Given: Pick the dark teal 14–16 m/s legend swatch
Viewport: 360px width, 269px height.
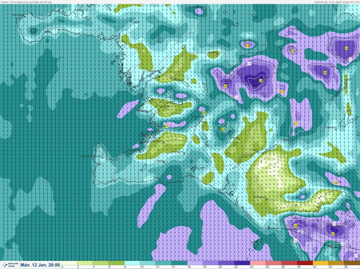Looking at the screenshot, I should (x=180, y=263).
